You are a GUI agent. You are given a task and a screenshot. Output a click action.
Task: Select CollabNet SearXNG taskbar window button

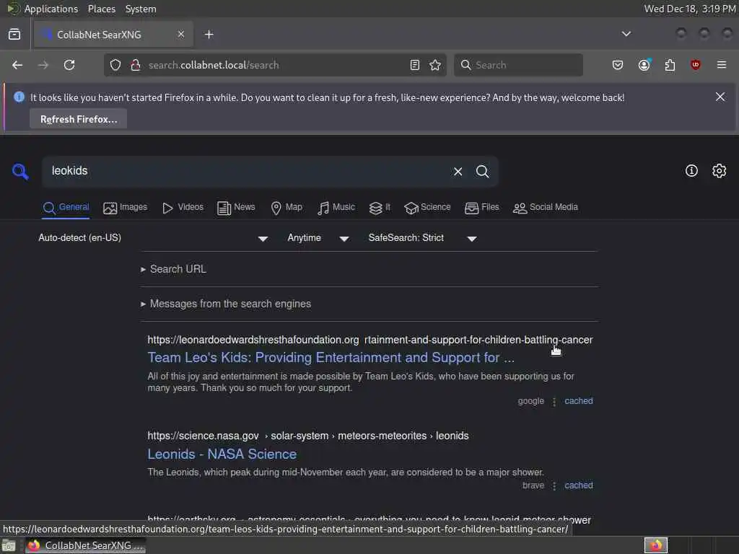click(x=86, y=545)
